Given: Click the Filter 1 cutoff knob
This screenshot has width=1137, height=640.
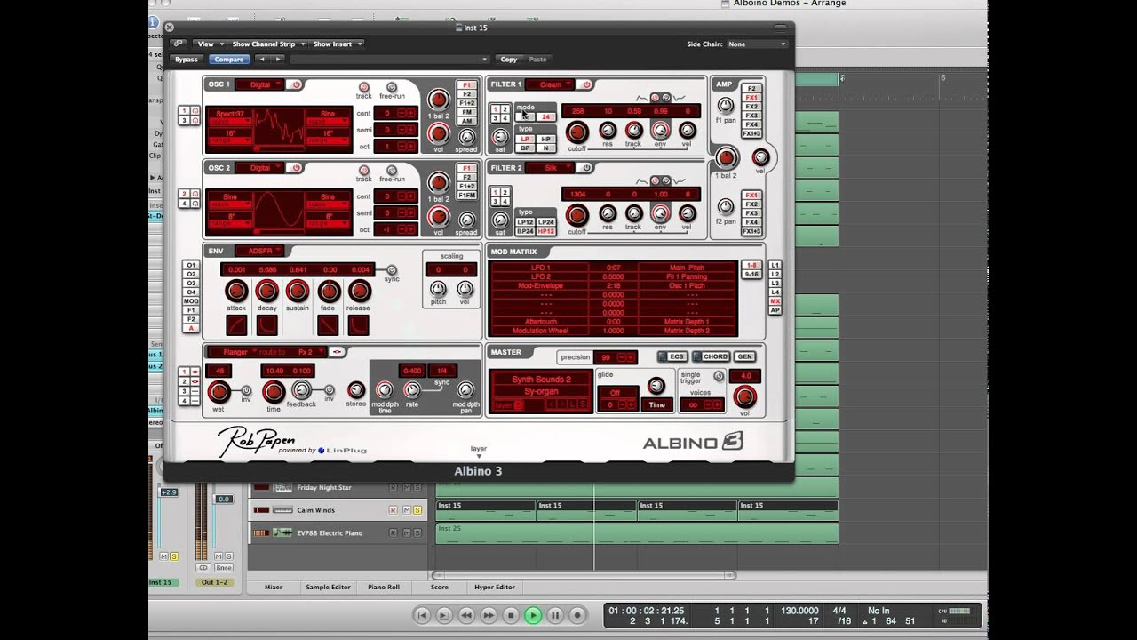Looking at the screenshot, I should point(576,132).
